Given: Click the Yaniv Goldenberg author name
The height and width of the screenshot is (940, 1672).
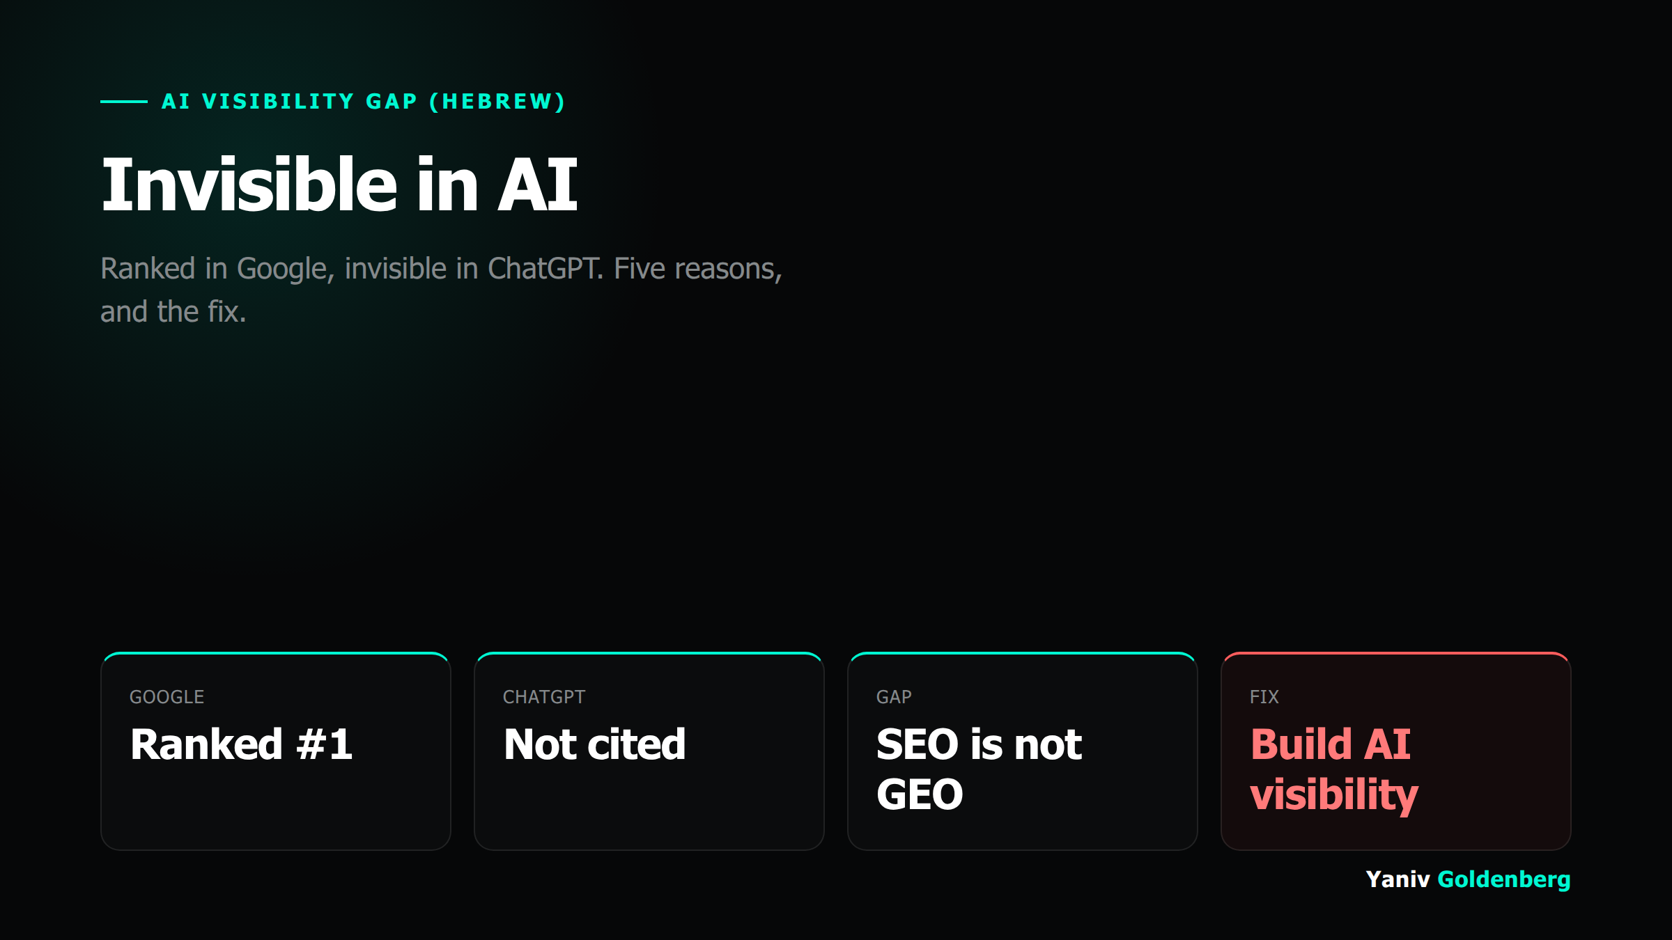Looking at the screenshot, I should tap(1468, 879).
